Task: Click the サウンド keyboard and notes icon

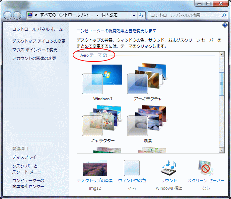Action: [169, 168]
